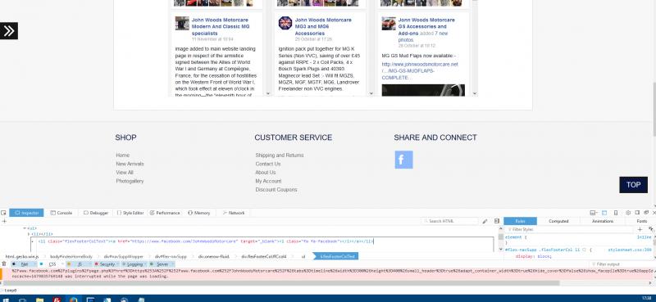Follow the johnwoodsmotorcare.net mudflaps link
656x302 pixels.
click(x=420, y=71)
